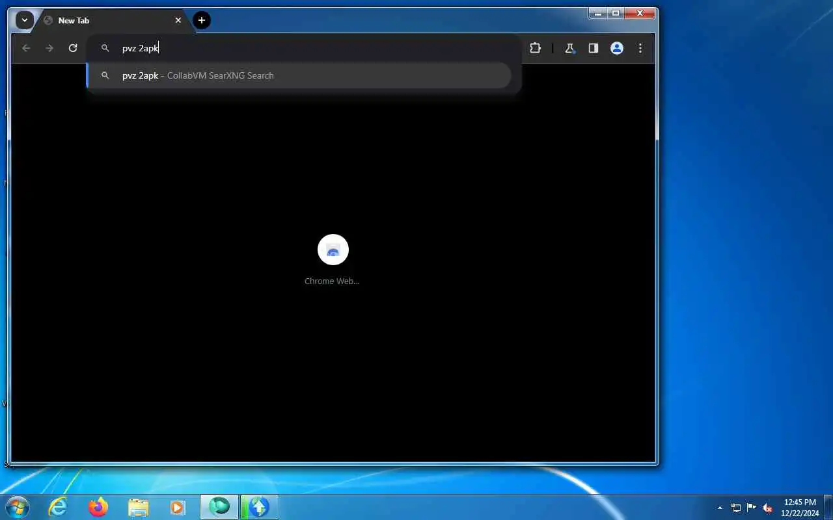
Task: Reload the page
Action: coord(73,48)
